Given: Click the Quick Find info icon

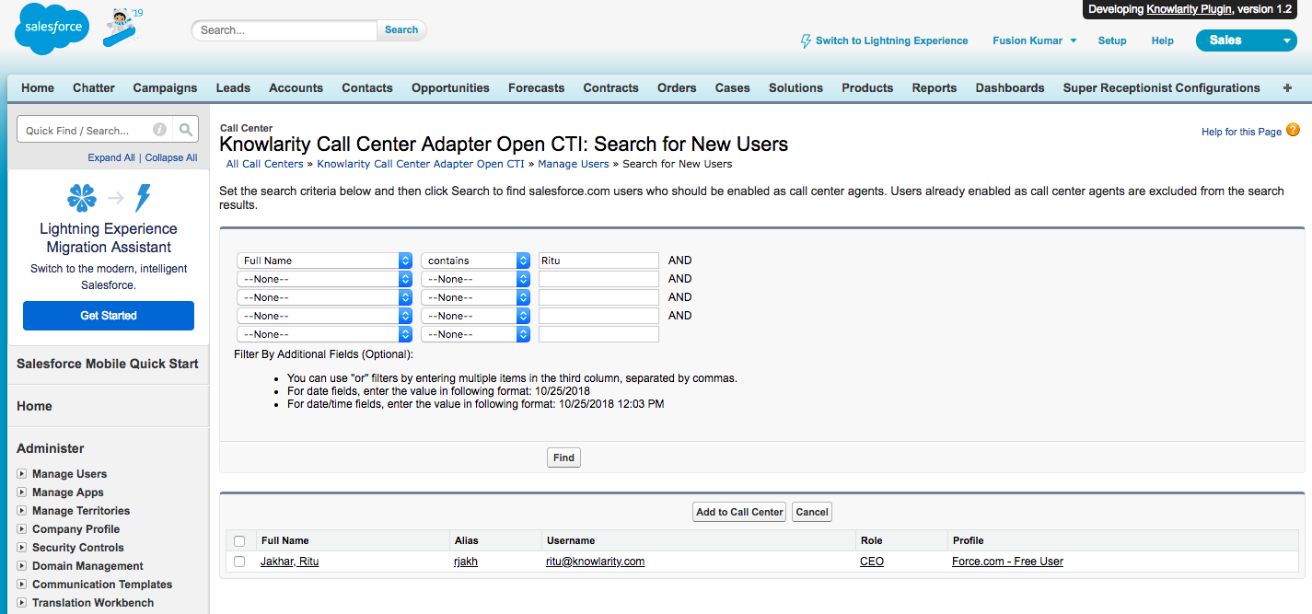Looking at the screenshot, I should [159, 130].
